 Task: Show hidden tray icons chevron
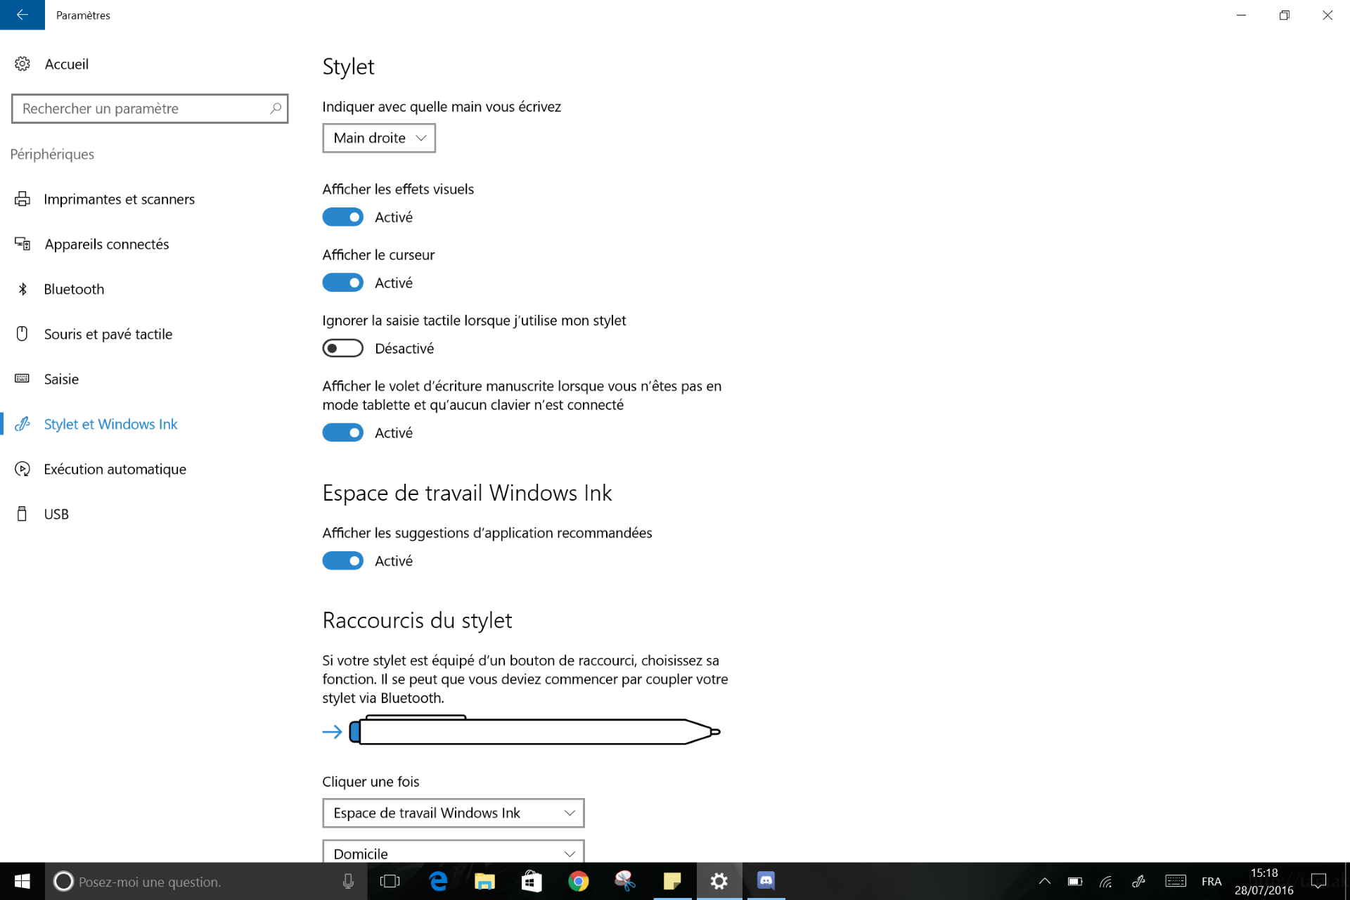coord(1045,881)
